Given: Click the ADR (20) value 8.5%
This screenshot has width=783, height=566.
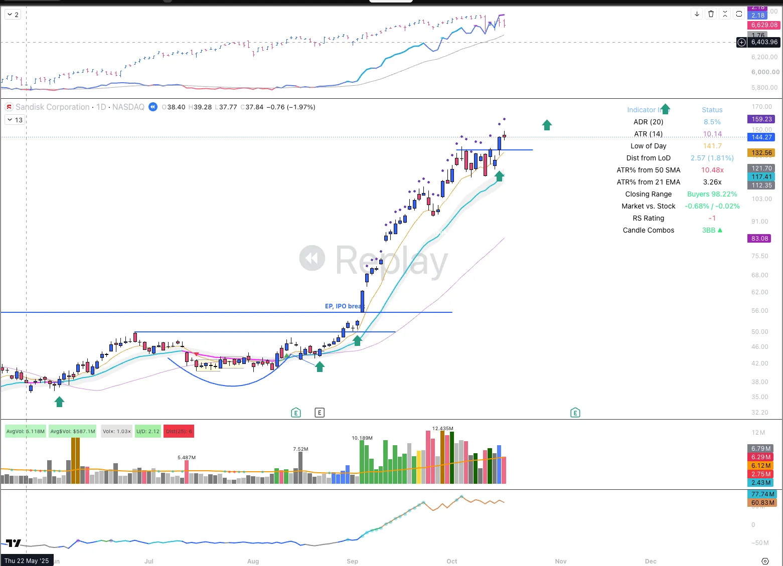Looking at the screenshot, I should (x=712, y=122).
